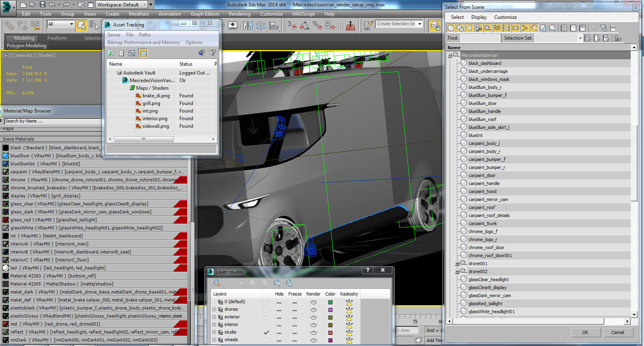
Task: Click the Select and Link chain icon
Action: coord(9,25)
